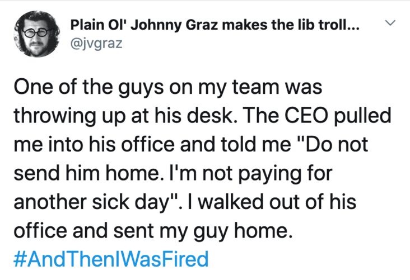Click the display name Plain Ol' Johnny Graz
This screenshot has width=410, height=280.
(143, 25)
